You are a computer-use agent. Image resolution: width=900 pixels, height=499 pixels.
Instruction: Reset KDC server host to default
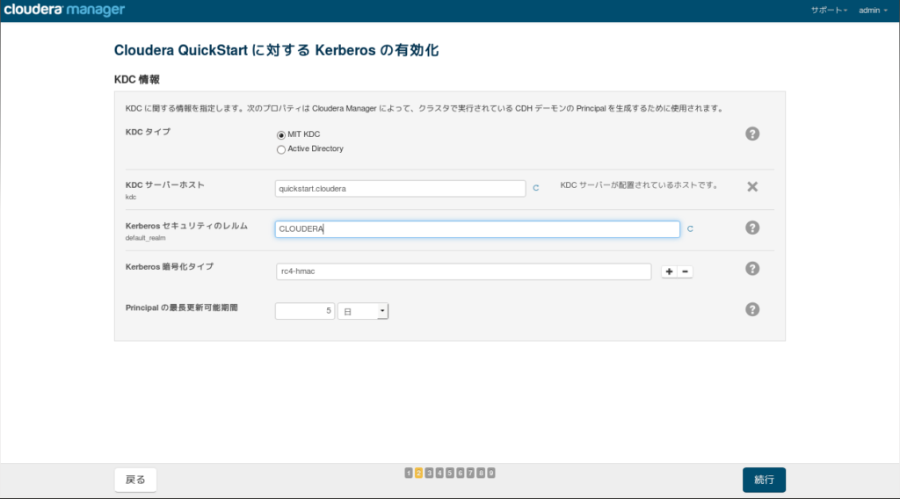(x=535, y=188)
